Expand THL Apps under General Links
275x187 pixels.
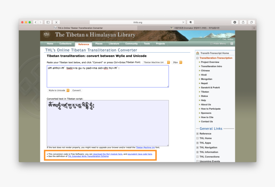click(x=198, y=143)
